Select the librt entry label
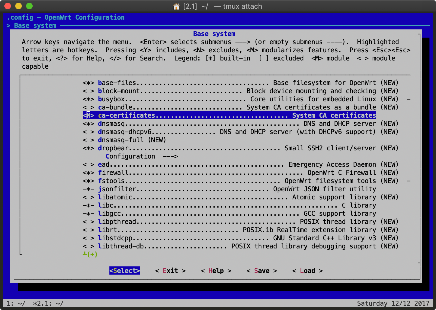This screenshot has height=310, width=436. (108, 230)
